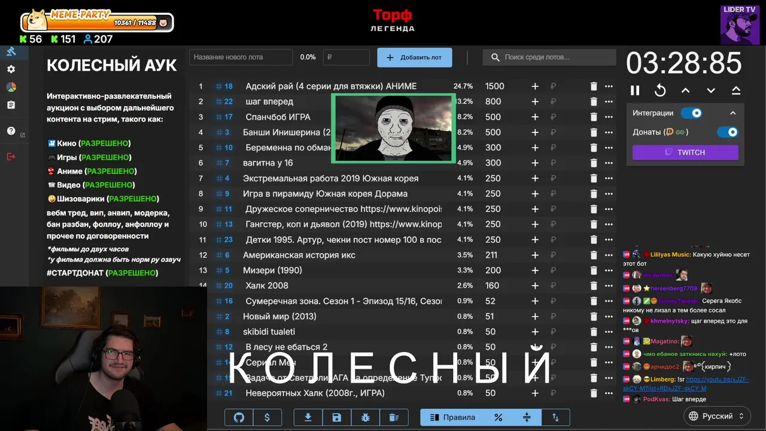Click lot name Сумеречная зона. Сезон 1
Viewport: 766px width, 431px height.
[344, 301]
